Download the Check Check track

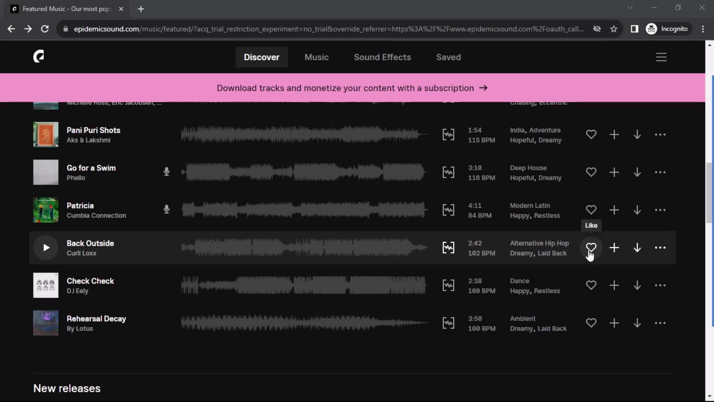point(637,285)
